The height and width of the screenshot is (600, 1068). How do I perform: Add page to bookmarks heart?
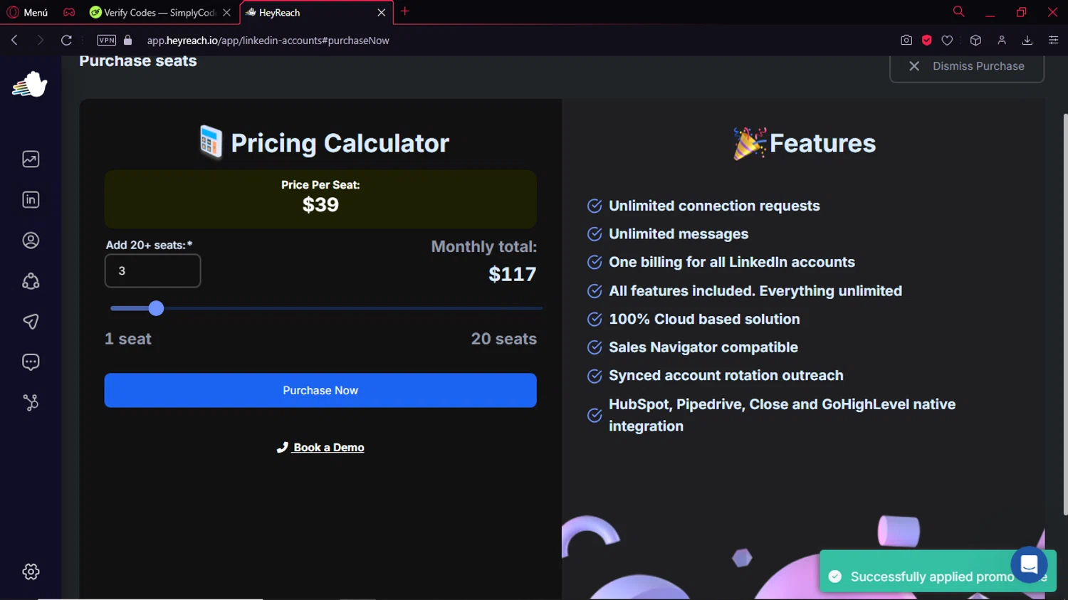(947, 41)
